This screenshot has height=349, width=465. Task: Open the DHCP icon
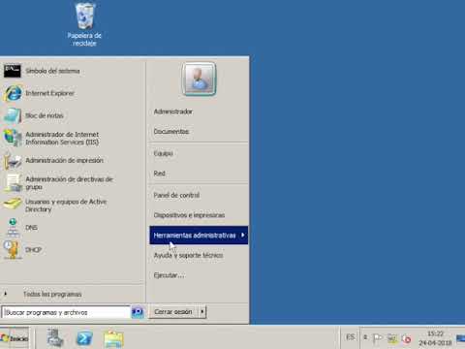(x=13, y=250)
